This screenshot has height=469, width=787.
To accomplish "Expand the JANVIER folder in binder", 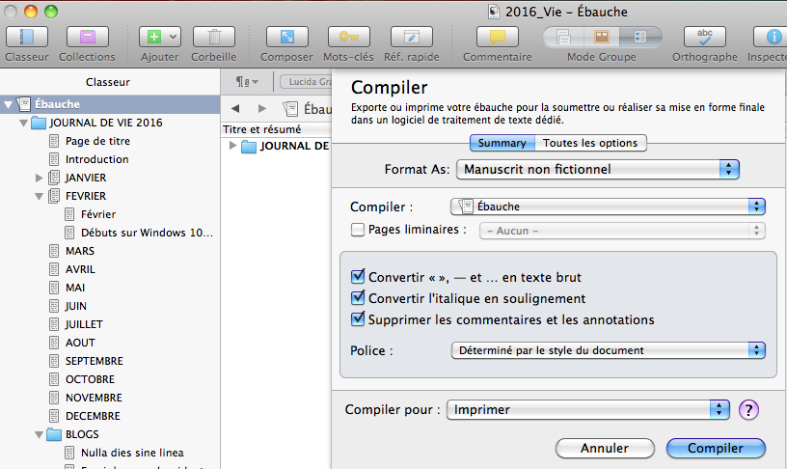I will 40,178.
